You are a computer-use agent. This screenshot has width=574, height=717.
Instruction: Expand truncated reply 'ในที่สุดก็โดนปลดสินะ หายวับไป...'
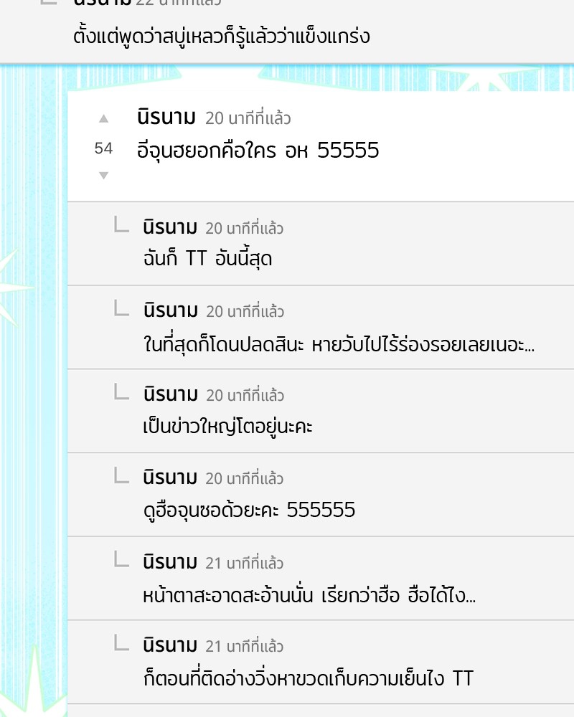(x=339, y=344)
